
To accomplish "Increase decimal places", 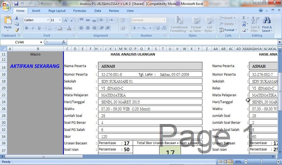I will click(x=157, y=28).
